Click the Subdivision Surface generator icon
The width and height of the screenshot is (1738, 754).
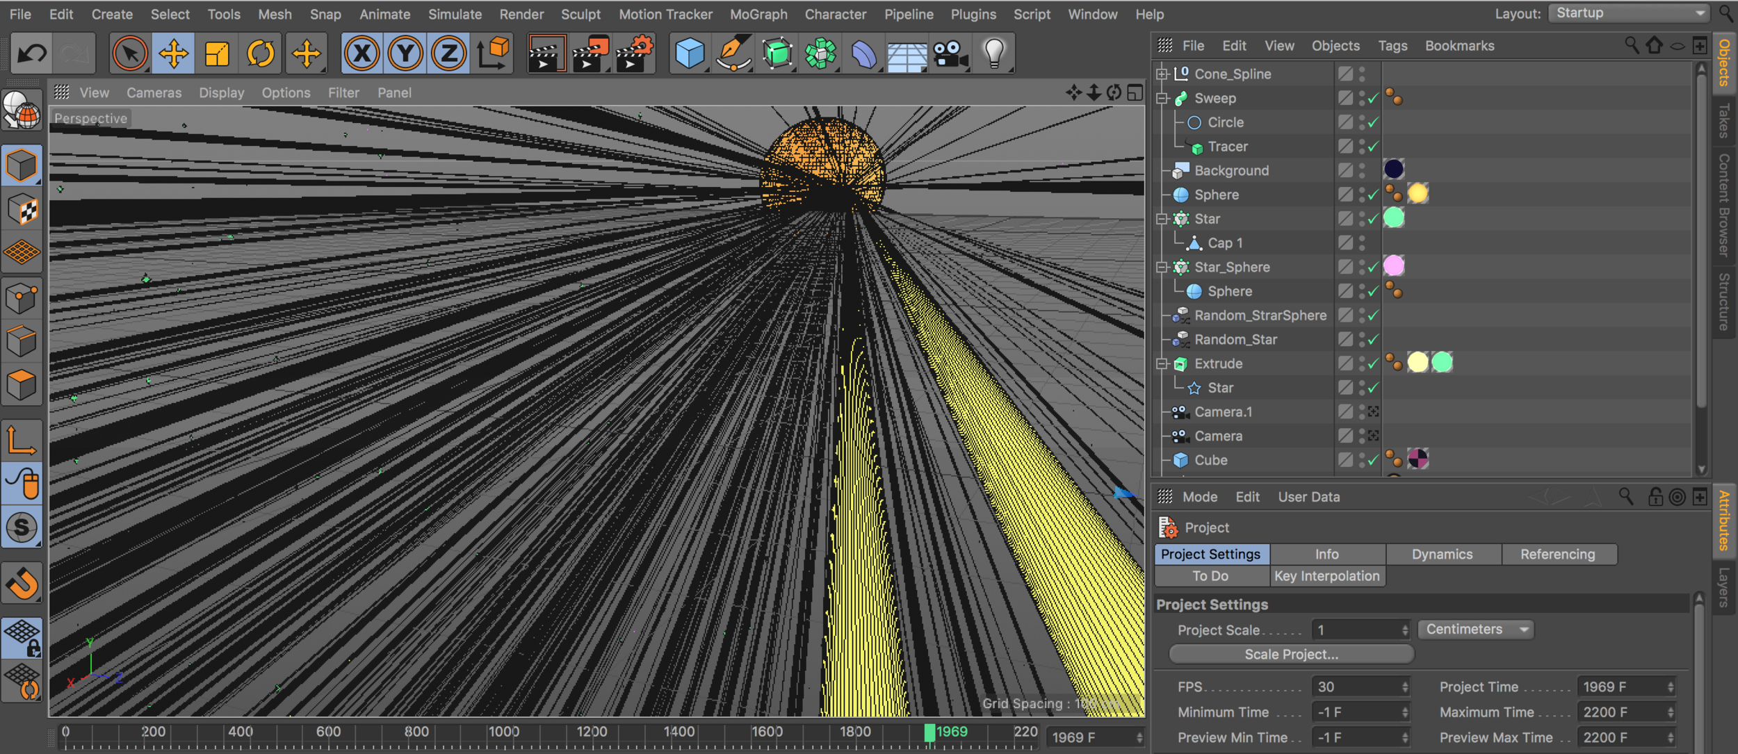(777, 54)
